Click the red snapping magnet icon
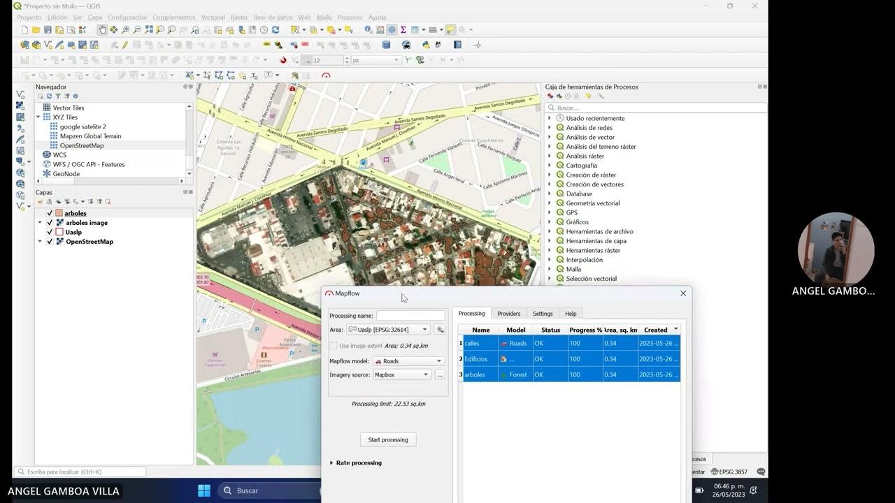Viewport: 895px width, 503px height. [283, 60]
